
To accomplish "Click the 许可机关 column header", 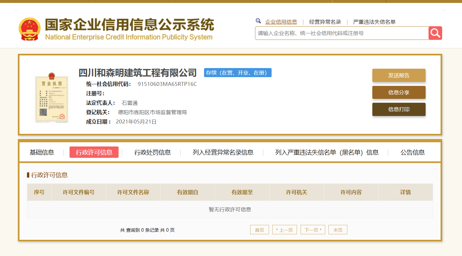I will point(297,192).
